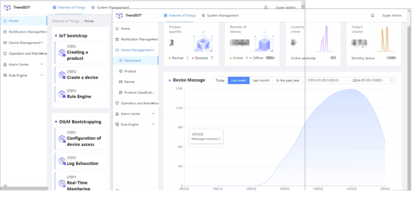Collapse the Device Management menu in the front window

click(x=153, y=50)
